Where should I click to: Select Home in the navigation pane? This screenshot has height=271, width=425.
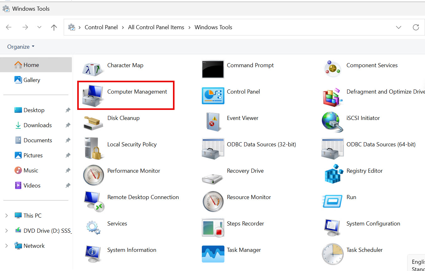click(x=36, y=65)
